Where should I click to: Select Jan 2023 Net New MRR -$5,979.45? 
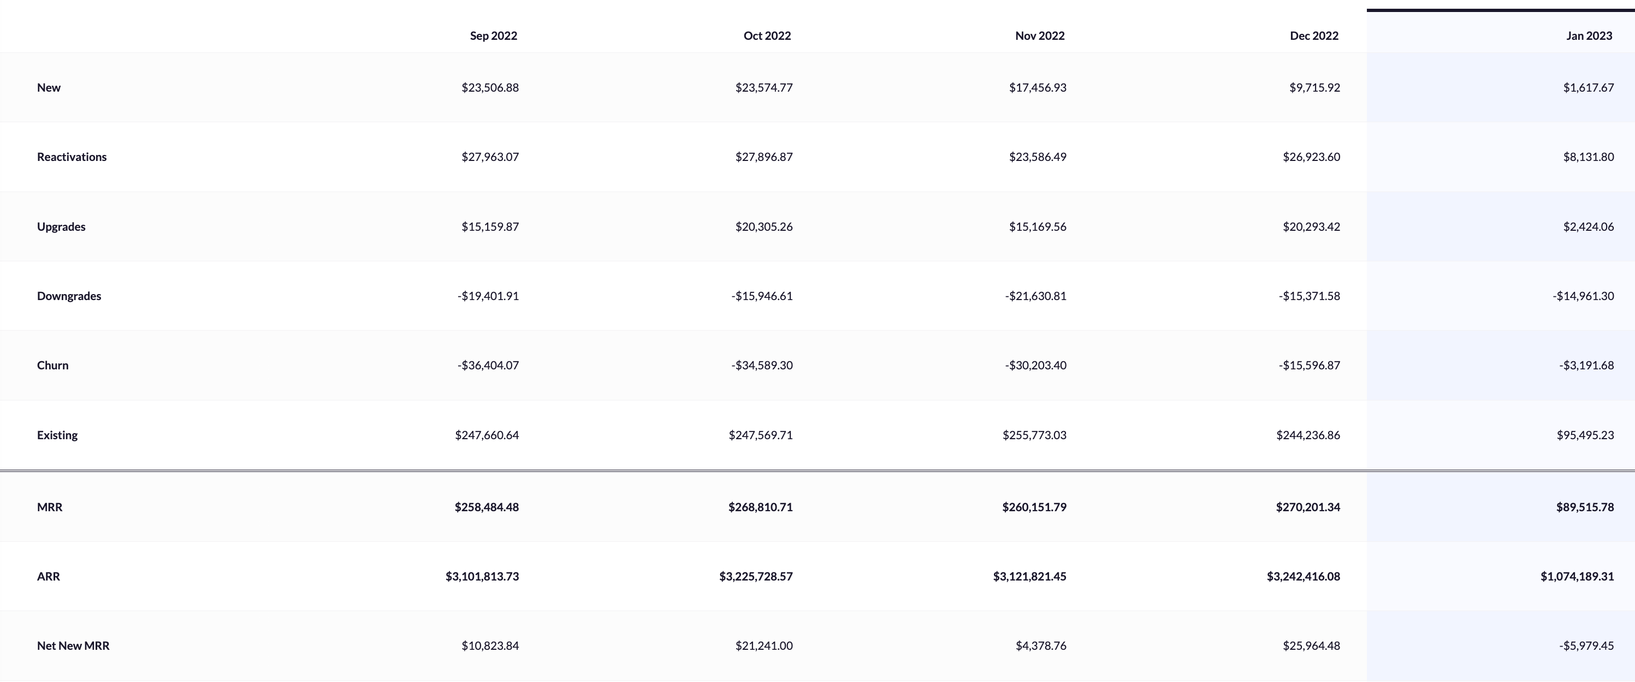click(x=1586, y=646)
